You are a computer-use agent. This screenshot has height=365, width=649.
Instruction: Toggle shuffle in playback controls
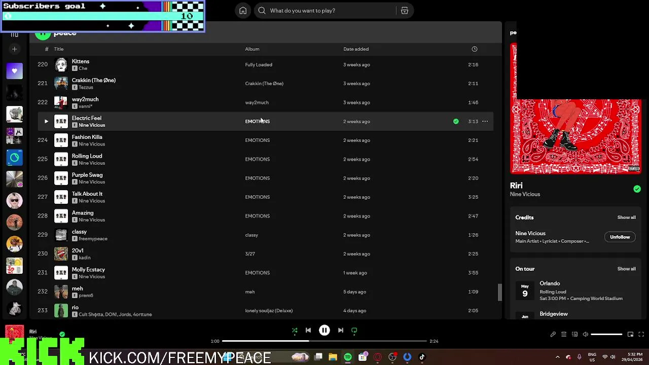[295, 331]
